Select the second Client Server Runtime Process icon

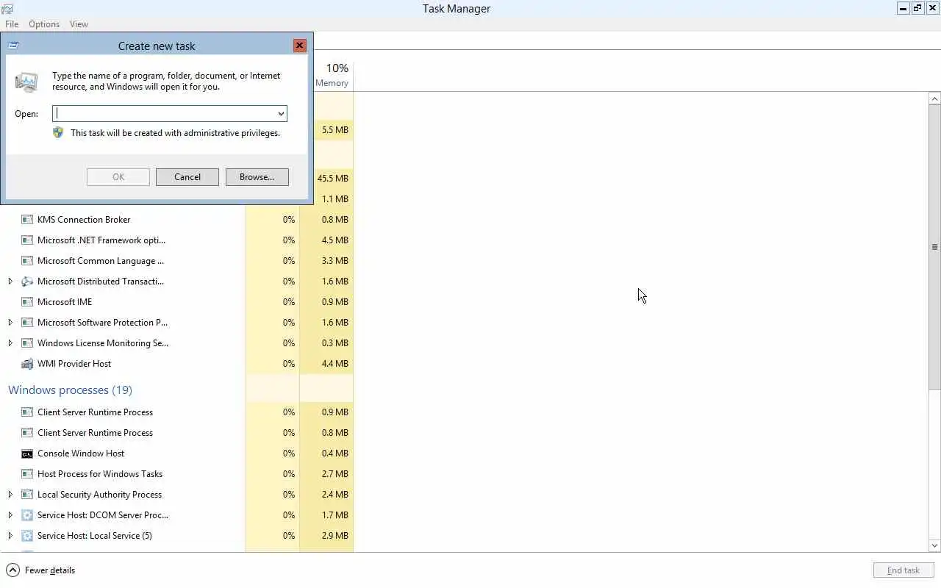pos(27,433)
